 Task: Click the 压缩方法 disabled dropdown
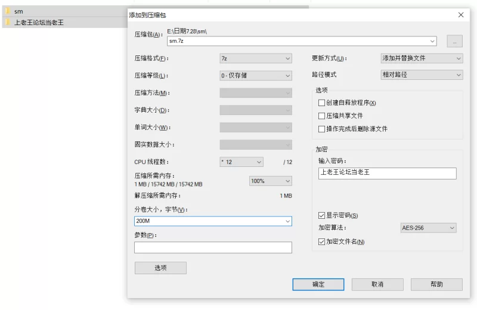(256, 93)
